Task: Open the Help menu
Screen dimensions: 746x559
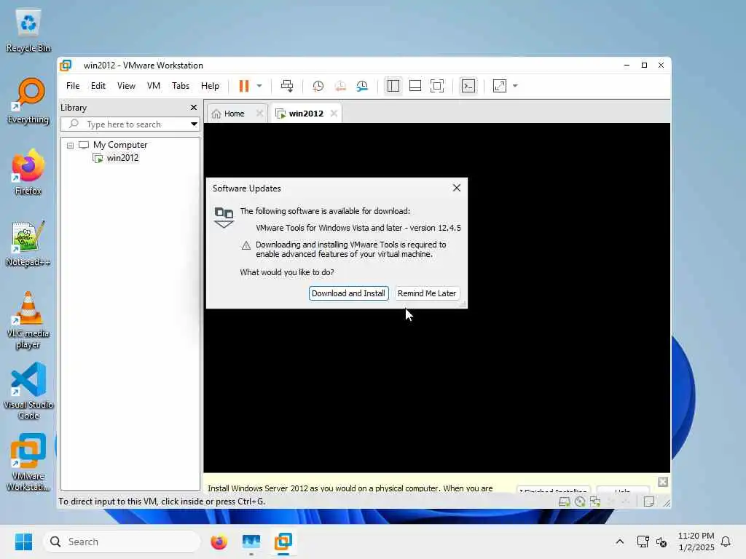Action: click(210, 86)
